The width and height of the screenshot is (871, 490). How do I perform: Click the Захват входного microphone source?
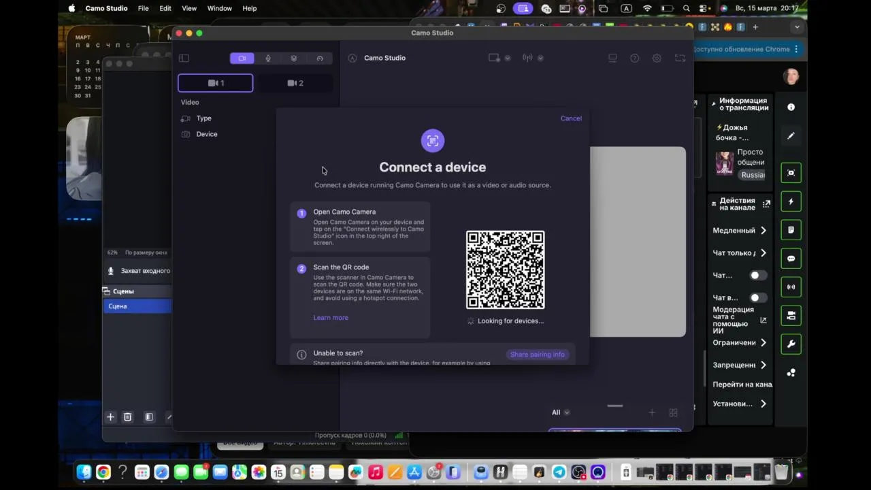point(139,271)
